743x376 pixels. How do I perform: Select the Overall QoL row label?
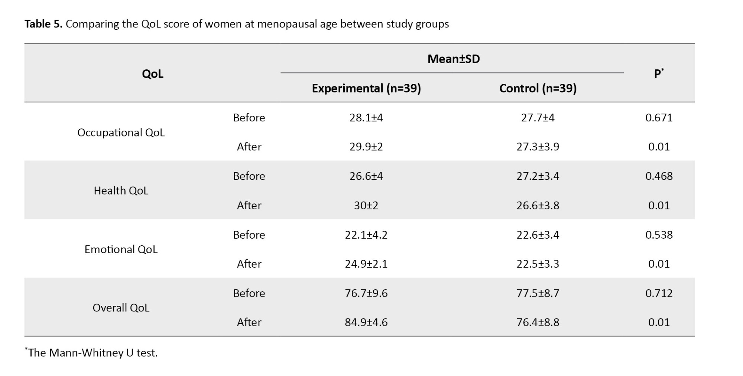tap(121, 308)
